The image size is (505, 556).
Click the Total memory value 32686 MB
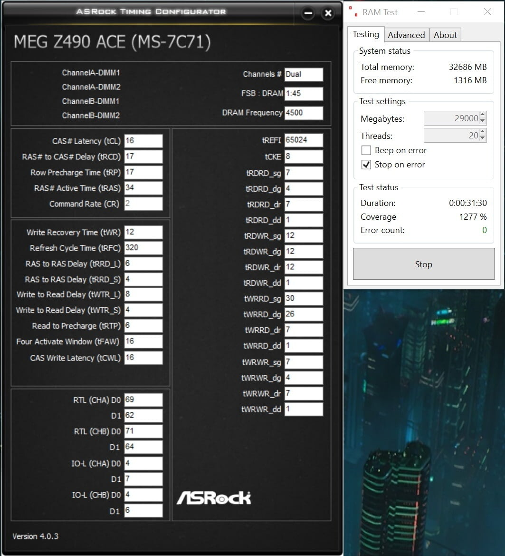point(468,67)
